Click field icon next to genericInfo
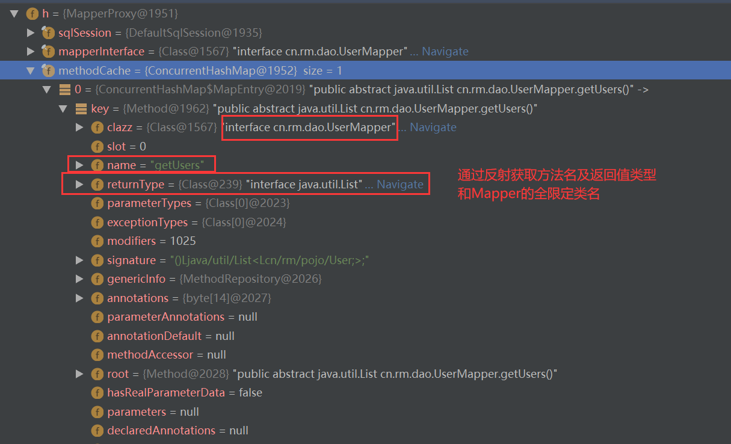The image size is (731, 444). [x=97, y=279]
